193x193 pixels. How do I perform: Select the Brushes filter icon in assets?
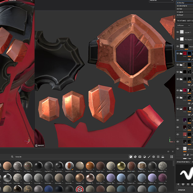(149, 157)
